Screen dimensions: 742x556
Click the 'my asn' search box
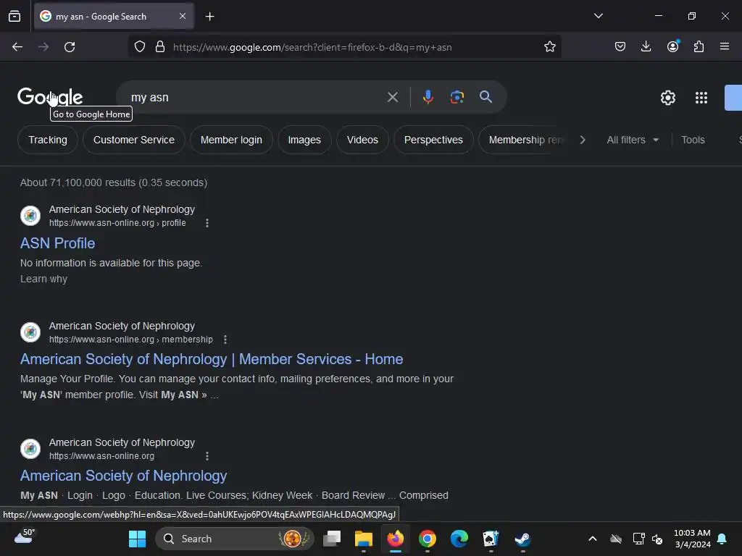coord(256,98)
